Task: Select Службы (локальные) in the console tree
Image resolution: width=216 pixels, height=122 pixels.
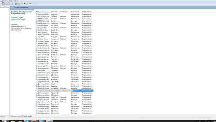Action: pyautogui.click(x=5, y=7)
